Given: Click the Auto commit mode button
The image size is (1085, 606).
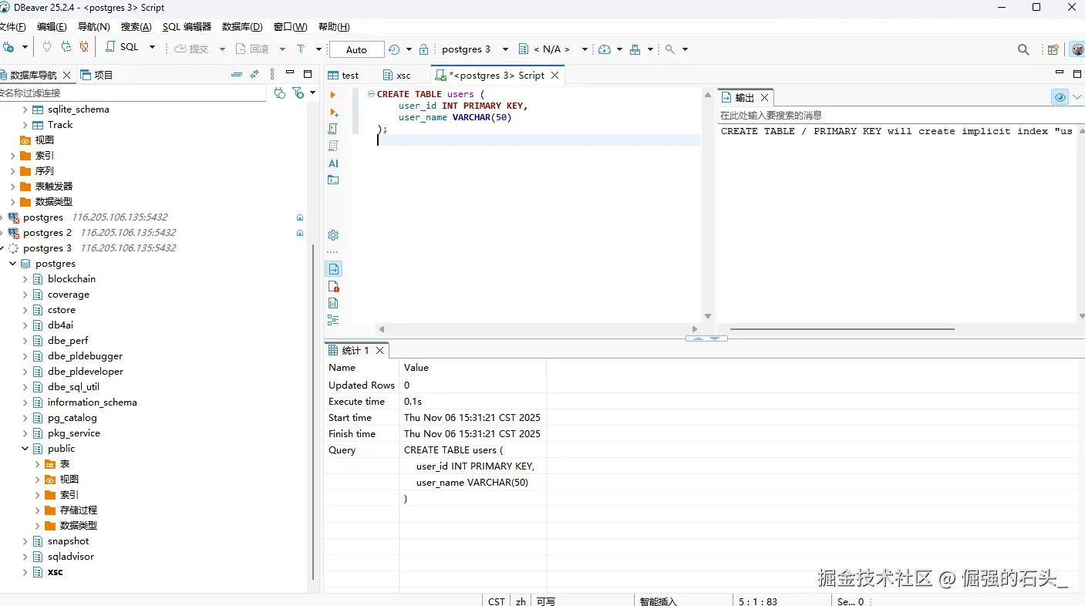Looking at the screenshot, I should pos(356,49).
